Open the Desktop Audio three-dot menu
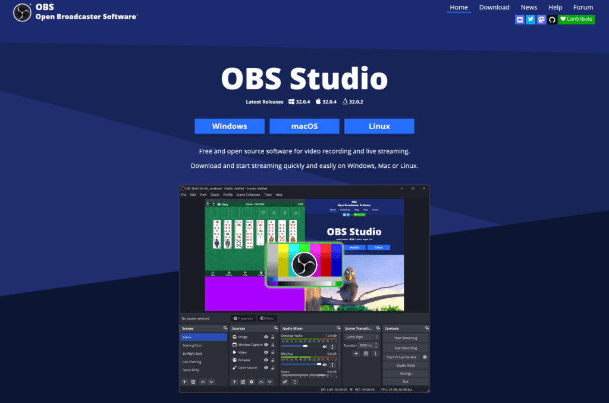The image size is (609, 403). tap(332, 346)
